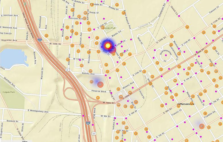This screenshot has width=223, height=142.
Task: Click the 20 cluster on E 10th St
Action: (121, 97)
